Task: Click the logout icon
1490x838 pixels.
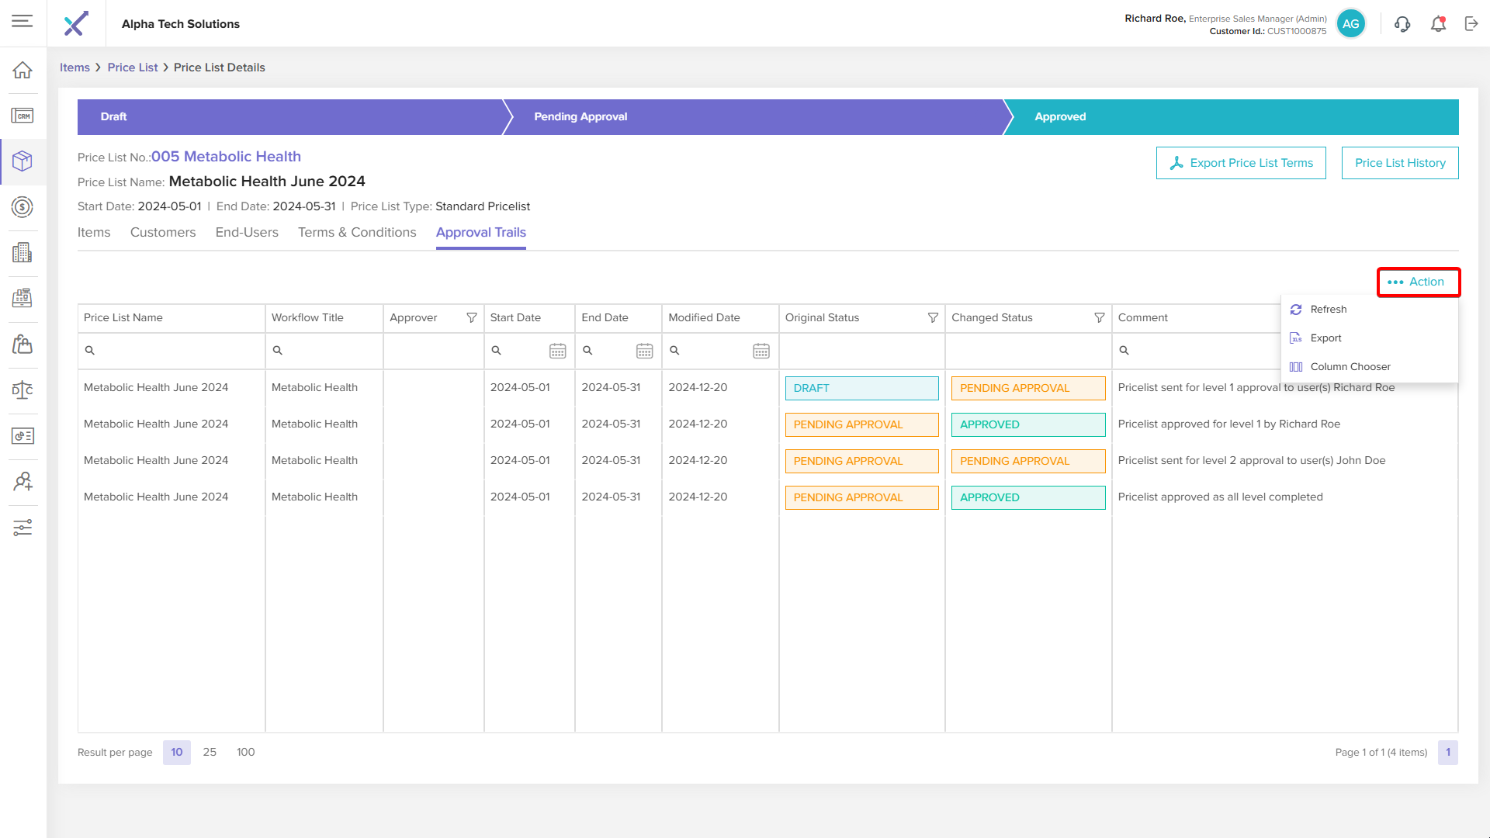Action: coord(1471,24)
